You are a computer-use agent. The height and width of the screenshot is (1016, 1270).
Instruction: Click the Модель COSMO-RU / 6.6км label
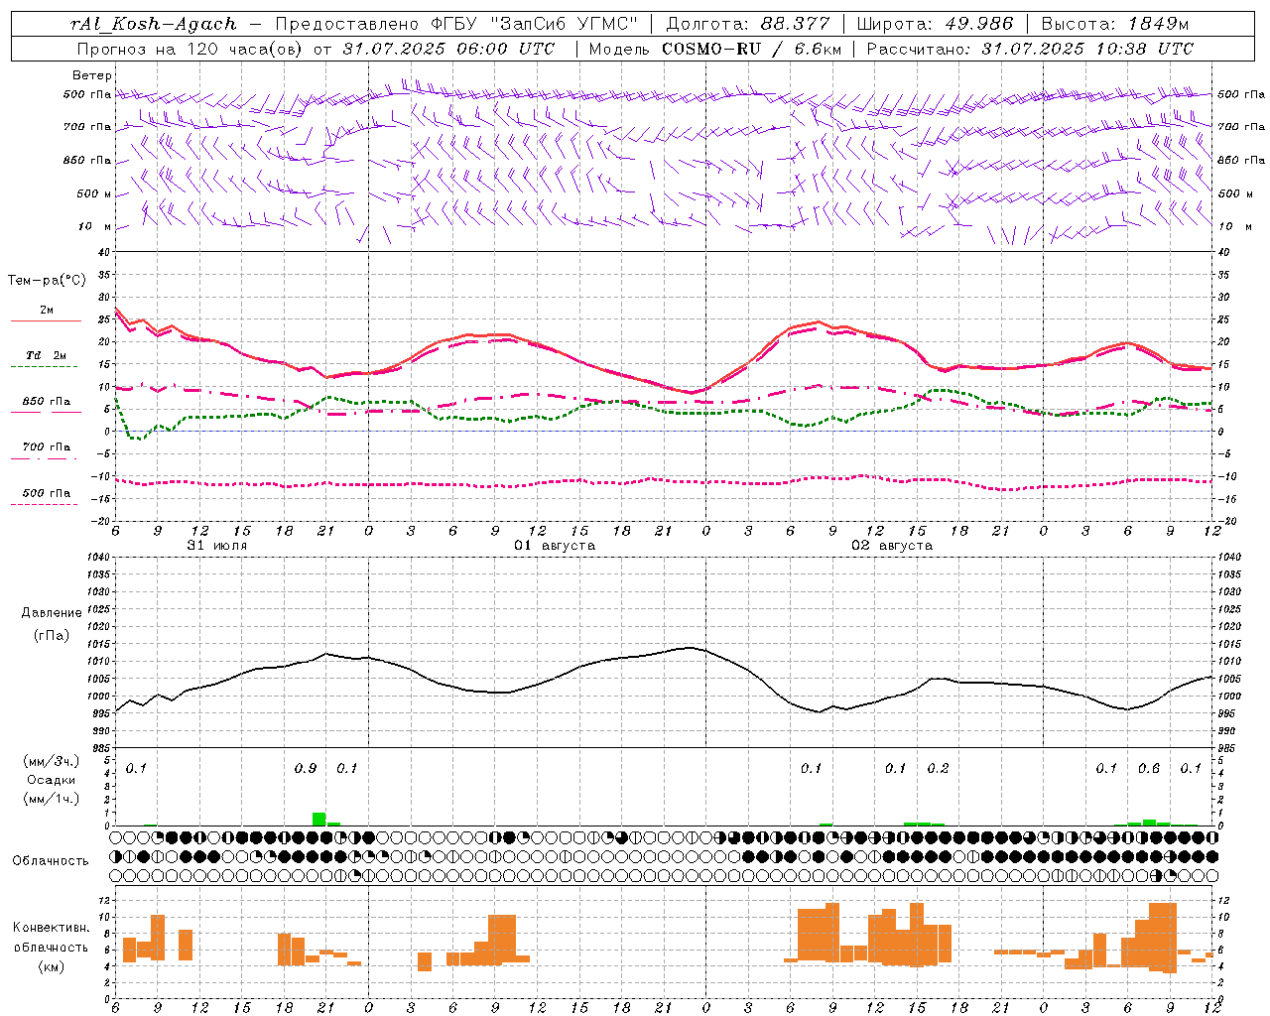(715, 49)
